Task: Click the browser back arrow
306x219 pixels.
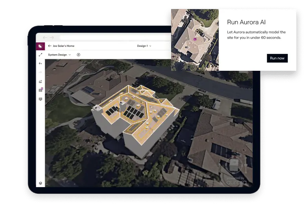Action: coord(45,37)
